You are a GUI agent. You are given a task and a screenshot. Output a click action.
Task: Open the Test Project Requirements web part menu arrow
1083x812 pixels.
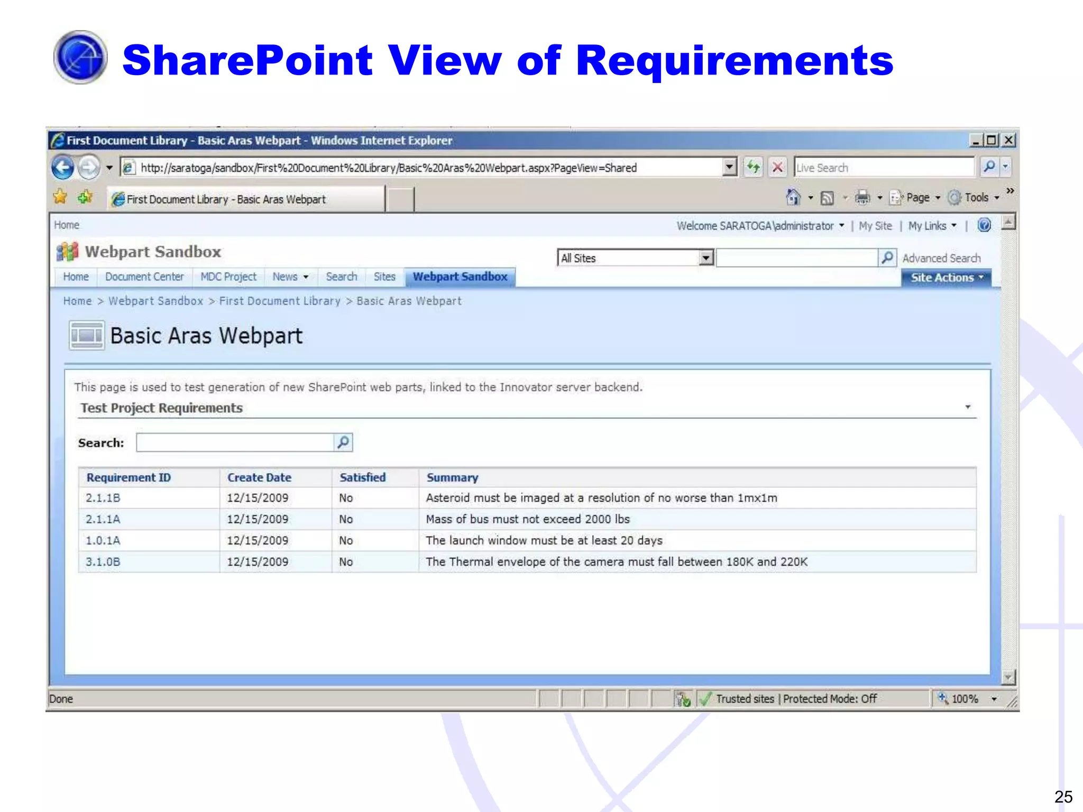tap(968, 407)
